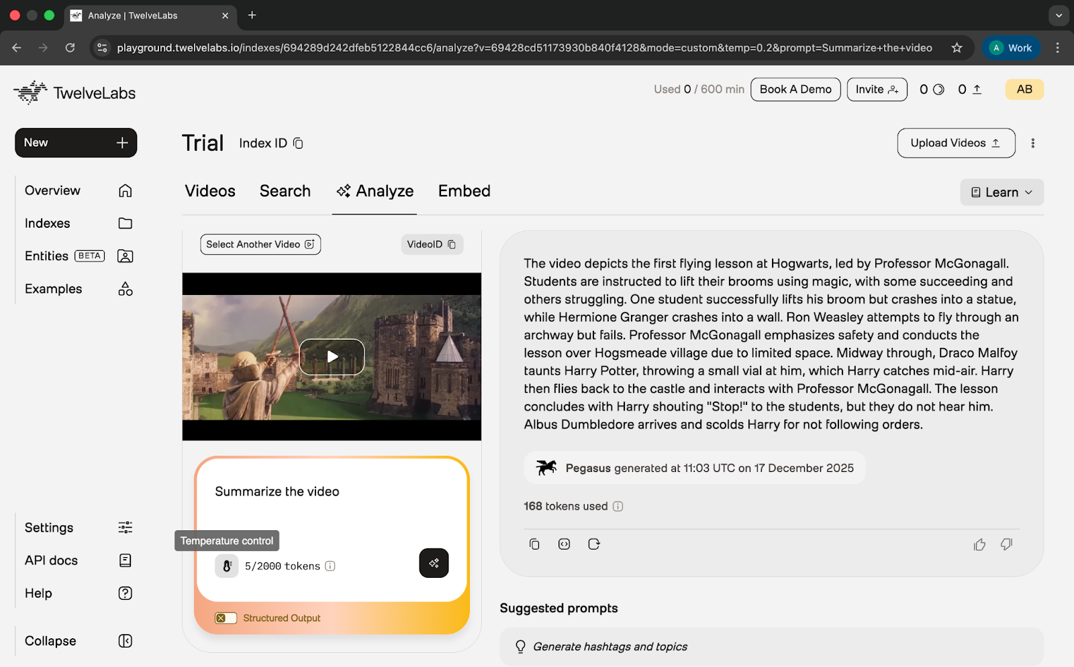Expand the Learn dropdown

point(1002,192)
